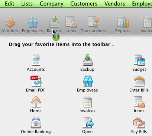Choose the Online Banking icon

36,122
